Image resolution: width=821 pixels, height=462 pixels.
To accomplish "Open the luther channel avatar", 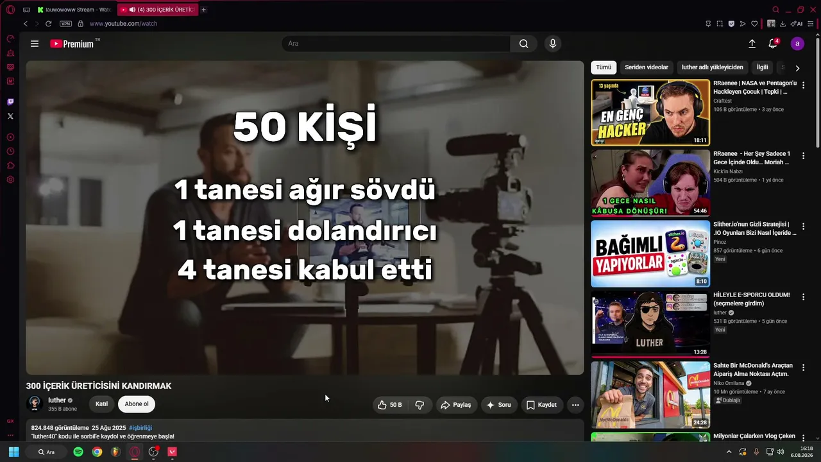I will click(35, 404).
